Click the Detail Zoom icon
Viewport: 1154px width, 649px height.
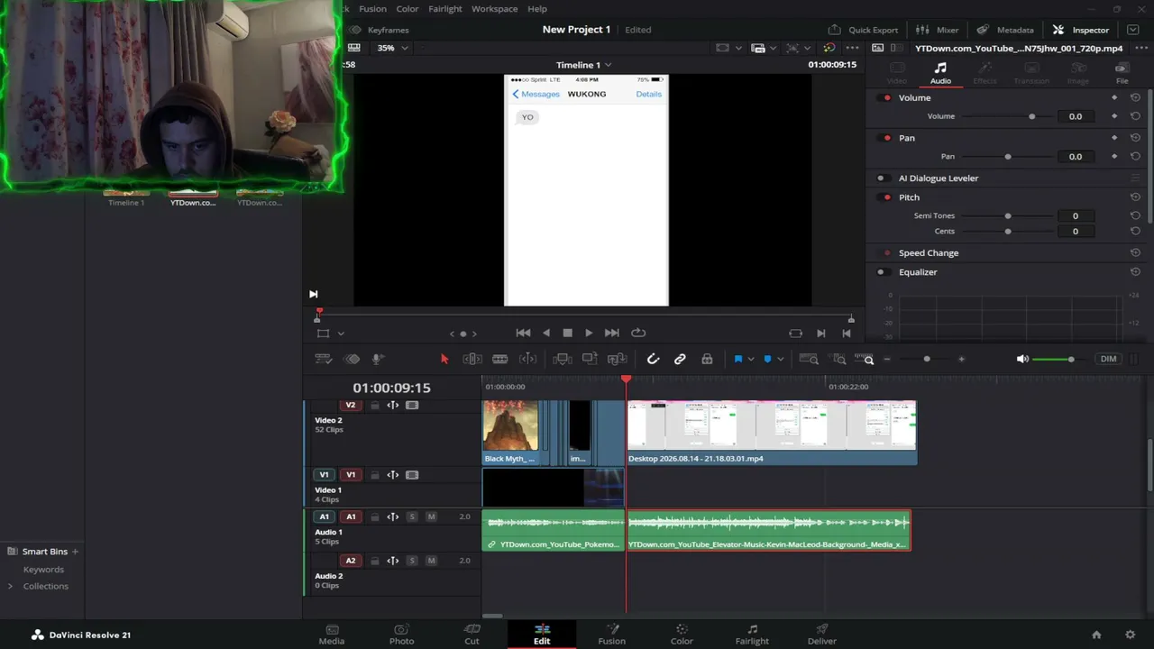(839, 359)
